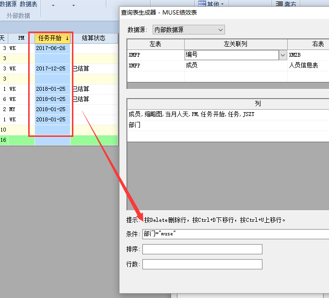This screenshot has width=329, height=298.
Task: Click the PM column header
Action: click(21, 38)
